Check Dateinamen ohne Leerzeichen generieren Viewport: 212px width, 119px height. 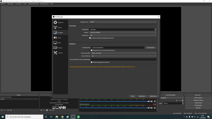point(92,50)
